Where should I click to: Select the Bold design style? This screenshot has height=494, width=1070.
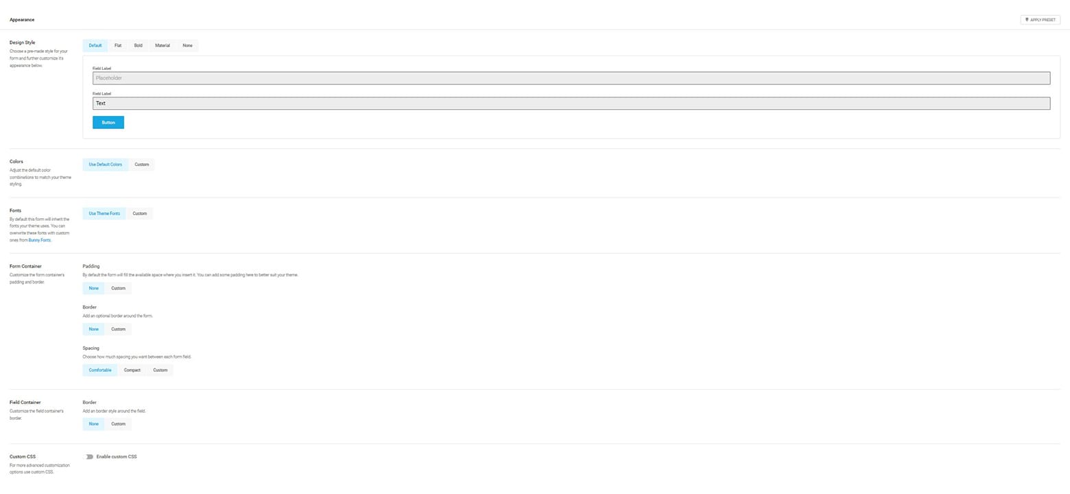pos(138,45)
